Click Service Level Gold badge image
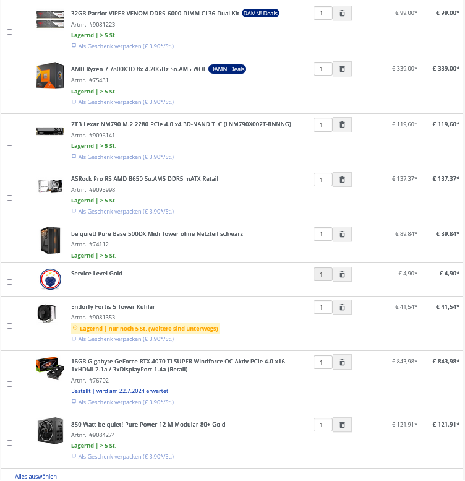 pos(50,279)
